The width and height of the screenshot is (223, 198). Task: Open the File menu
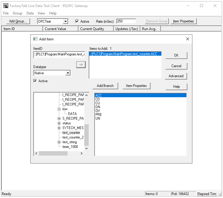pyautogui.click(x=6, y=13)
